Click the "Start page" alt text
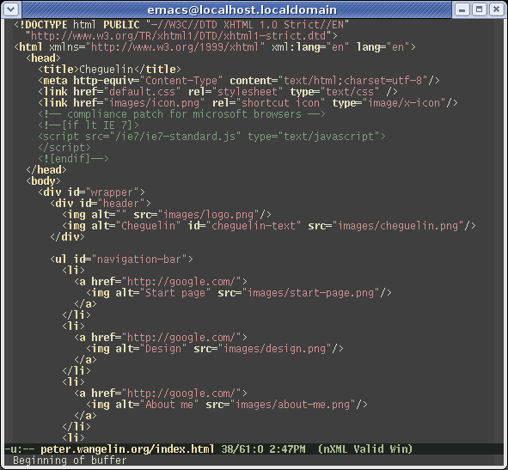 175,293
